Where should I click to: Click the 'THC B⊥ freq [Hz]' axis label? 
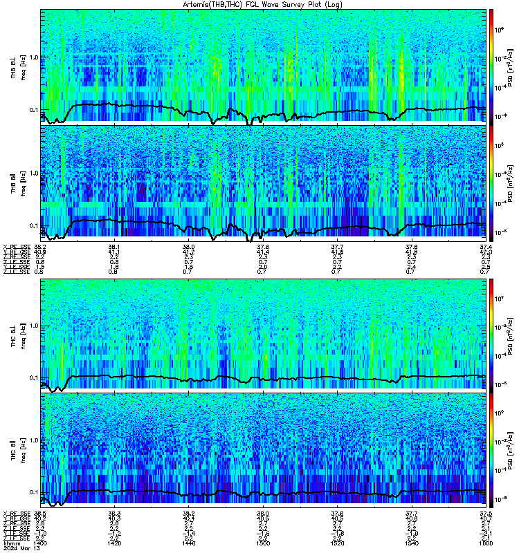pyautogui.click(x=19, y=336)
